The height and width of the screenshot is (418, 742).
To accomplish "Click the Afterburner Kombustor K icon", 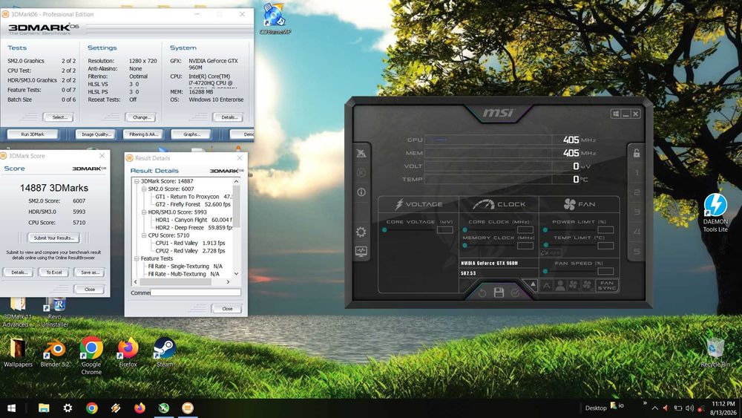I will coord(361,173).
